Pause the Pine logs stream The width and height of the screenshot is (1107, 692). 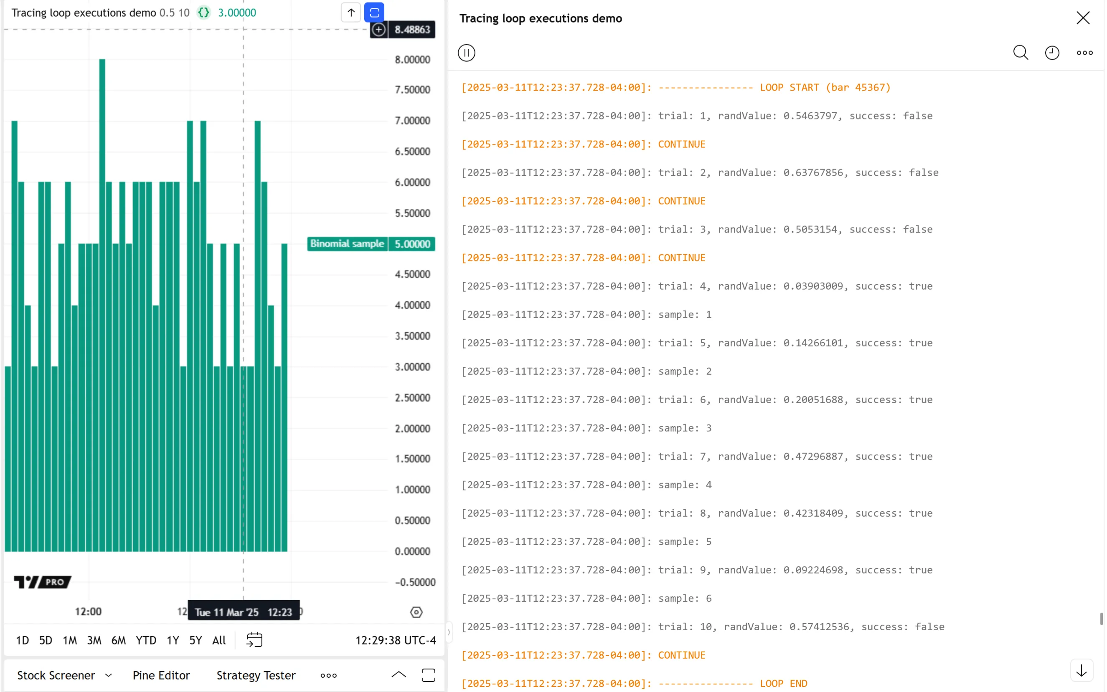(466, 53)
